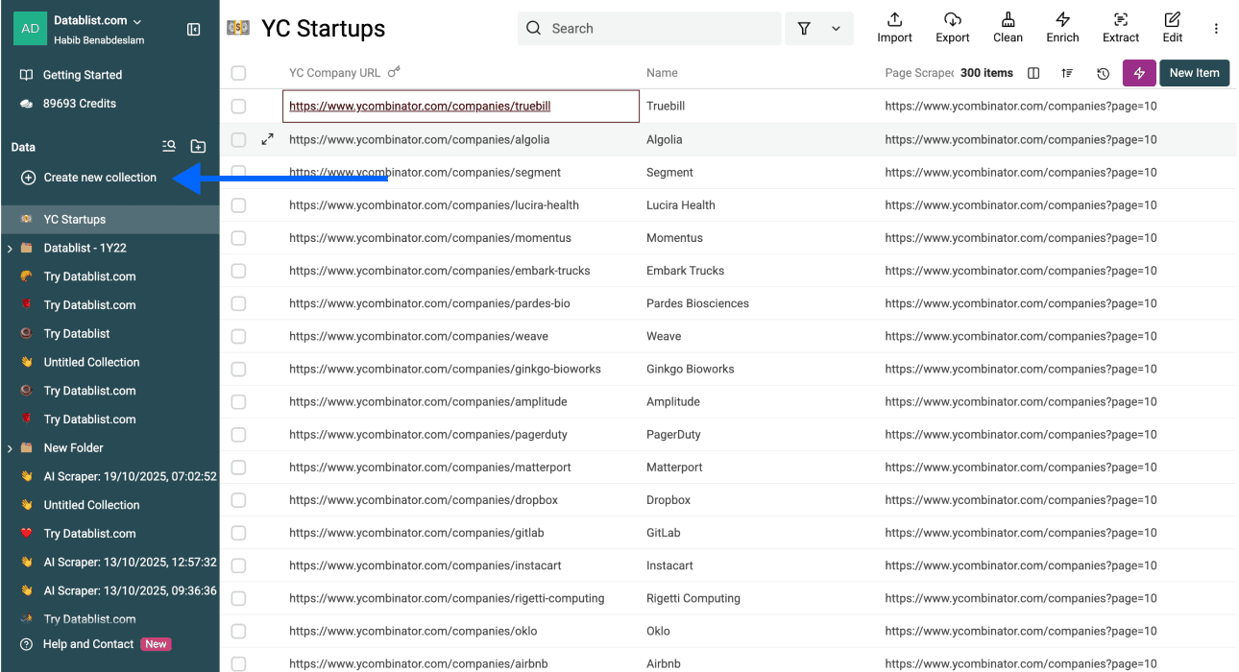
Task: Check the Truebill row checkbox
Action: tap(238, 107)
